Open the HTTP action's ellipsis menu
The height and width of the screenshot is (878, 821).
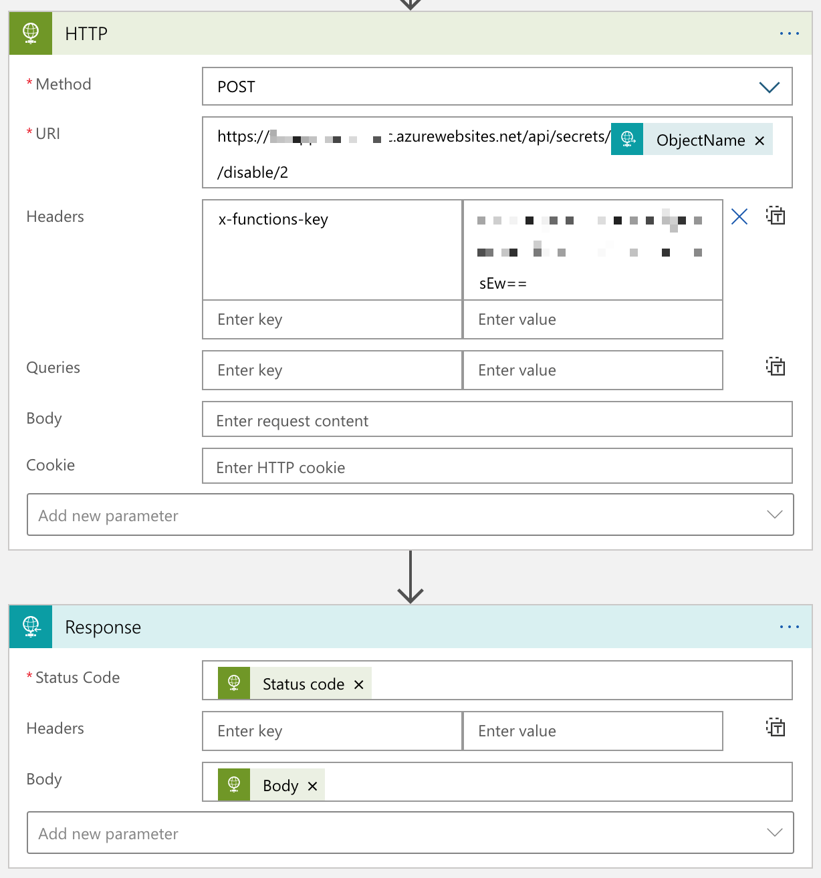pyautogui.click(x=789, y=33)
